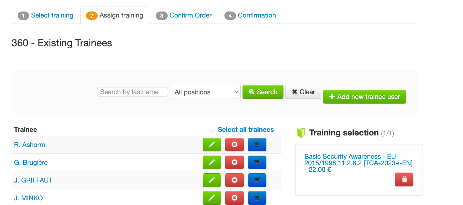
Task: Open the All positions dropdown
Action: 205,92
